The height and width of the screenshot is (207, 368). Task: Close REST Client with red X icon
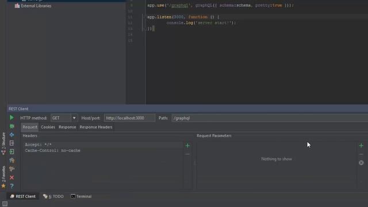pyautogui.click(x=11, y=178)
